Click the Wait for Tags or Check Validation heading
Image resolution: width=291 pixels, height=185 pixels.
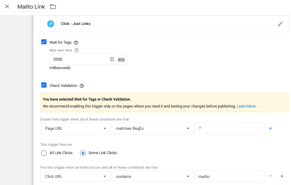point(87,99)
